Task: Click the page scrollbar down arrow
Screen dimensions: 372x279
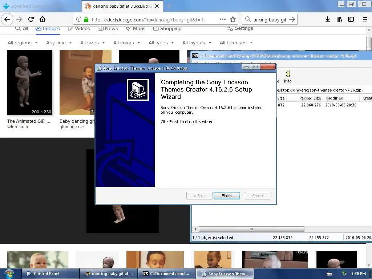Action: click(369, 265)
